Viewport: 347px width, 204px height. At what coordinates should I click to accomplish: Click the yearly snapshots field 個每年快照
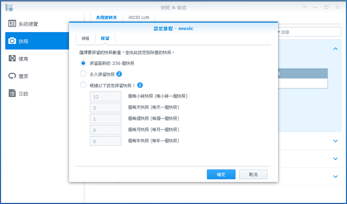(x=106, y=141)
